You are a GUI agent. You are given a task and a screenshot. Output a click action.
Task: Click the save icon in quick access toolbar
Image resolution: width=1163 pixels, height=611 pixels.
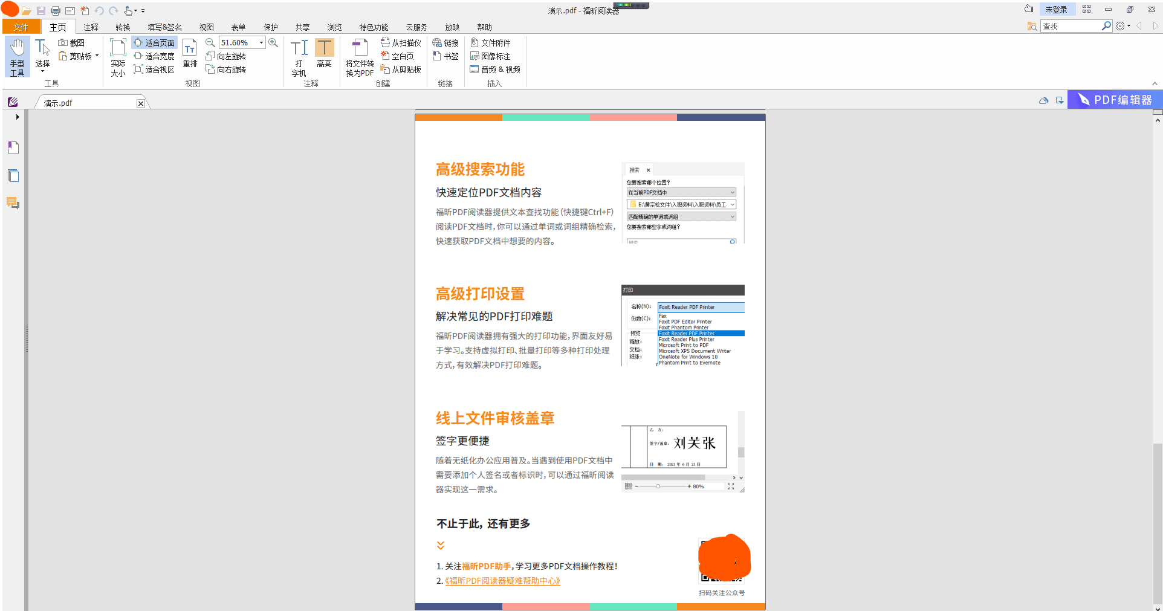(x=41, y=11)
